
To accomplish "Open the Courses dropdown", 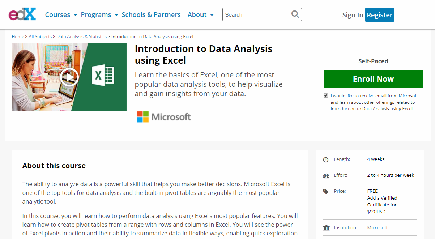I will click(x=58, y=14).
